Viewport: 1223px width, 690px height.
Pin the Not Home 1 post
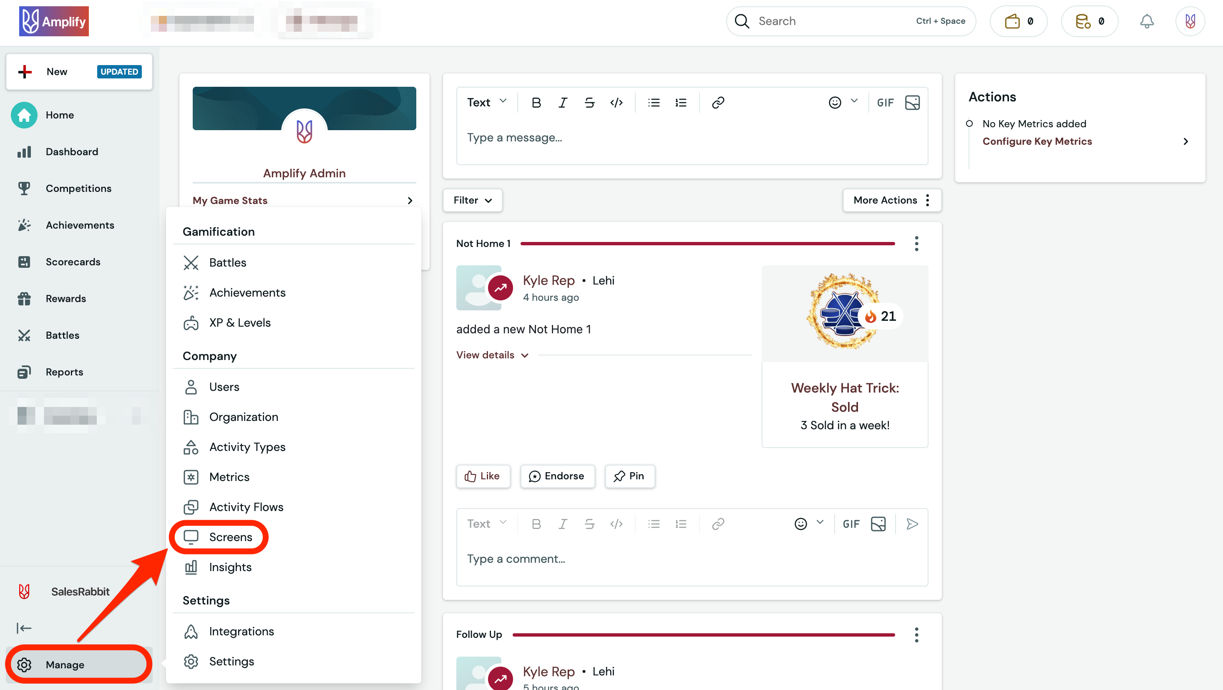point(629,476)
